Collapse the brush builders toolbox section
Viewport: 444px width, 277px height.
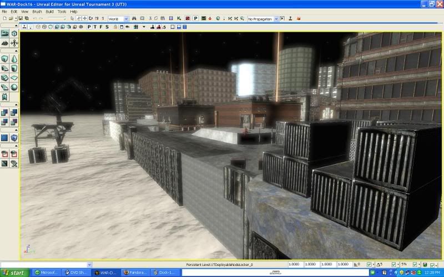click(16, 51)
